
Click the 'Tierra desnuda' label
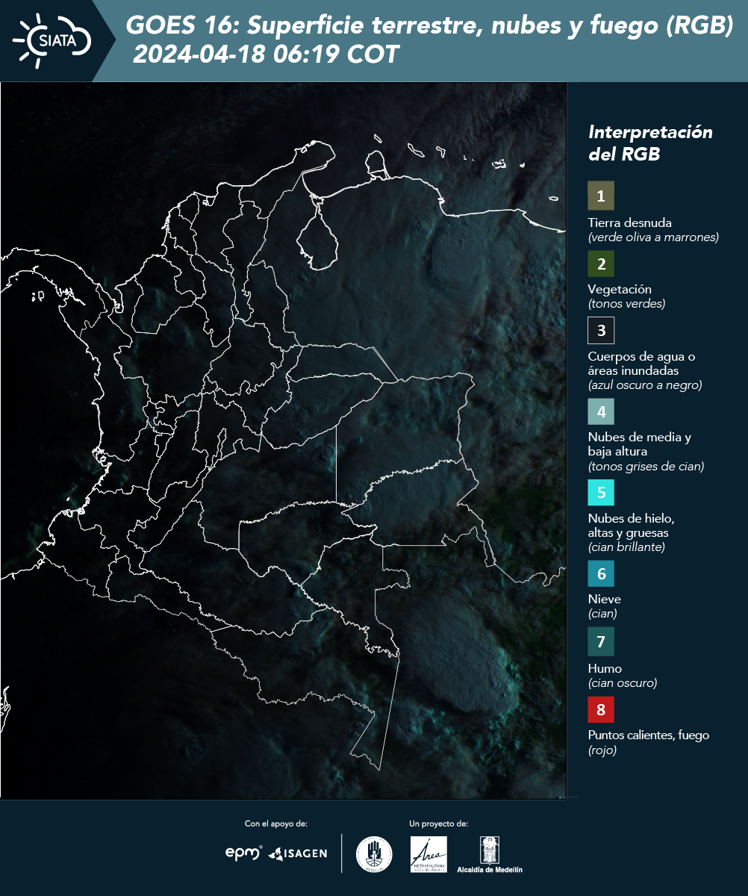(x=630, y=223)
